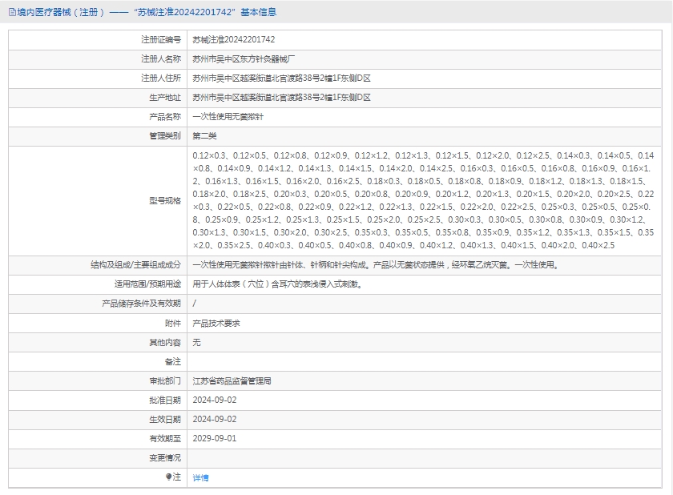Click the 批准日期 value 2024-09-02
This screenshot has width=673, height=495.
pos(215,400)
